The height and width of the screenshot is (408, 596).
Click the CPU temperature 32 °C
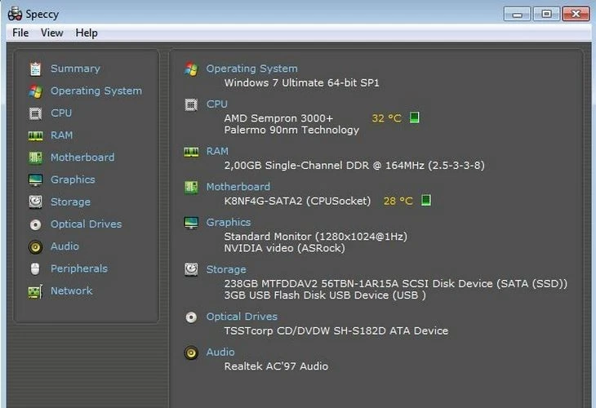click(386, 118)
